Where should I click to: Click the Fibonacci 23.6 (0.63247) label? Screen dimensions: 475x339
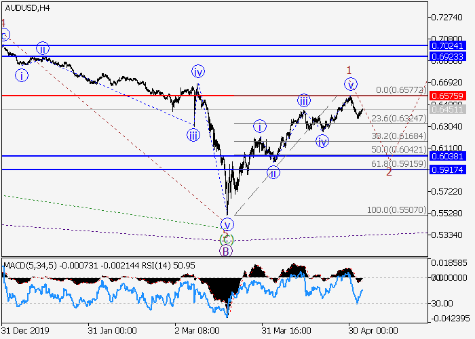coord(398,117)
